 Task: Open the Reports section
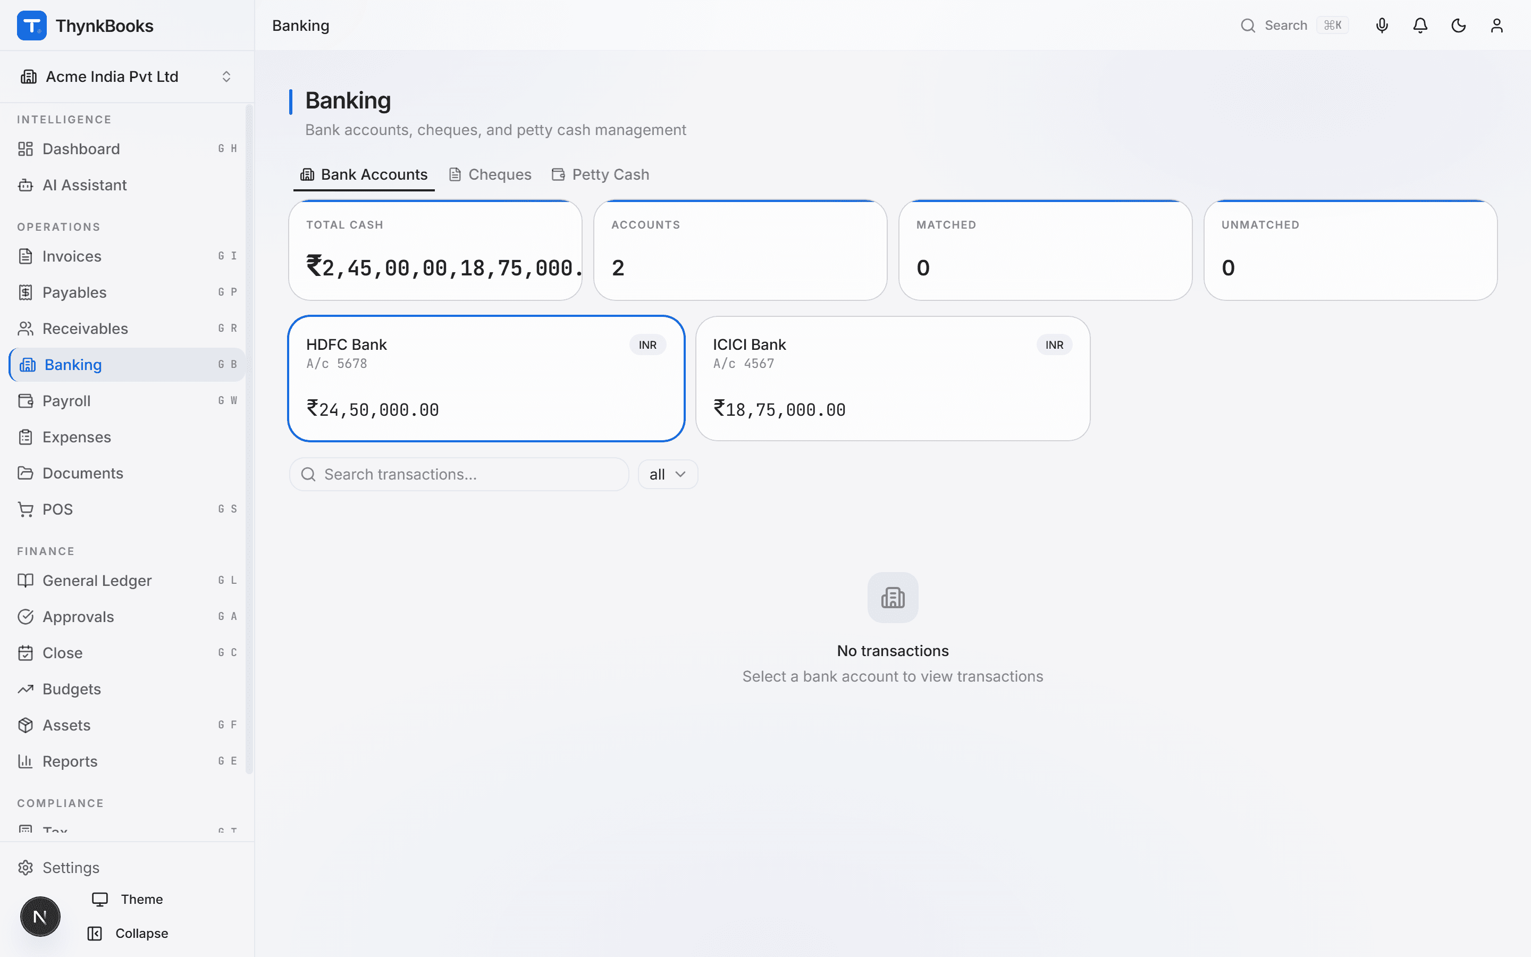[x=127, y=761]
